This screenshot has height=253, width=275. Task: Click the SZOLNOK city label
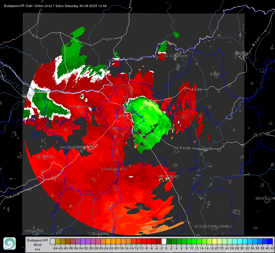coord(204,149)
